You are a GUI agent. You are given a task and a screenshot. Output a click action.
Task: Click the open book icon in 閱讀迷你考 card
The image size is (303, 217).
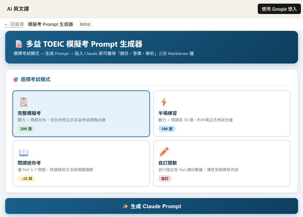pos(24,152)
